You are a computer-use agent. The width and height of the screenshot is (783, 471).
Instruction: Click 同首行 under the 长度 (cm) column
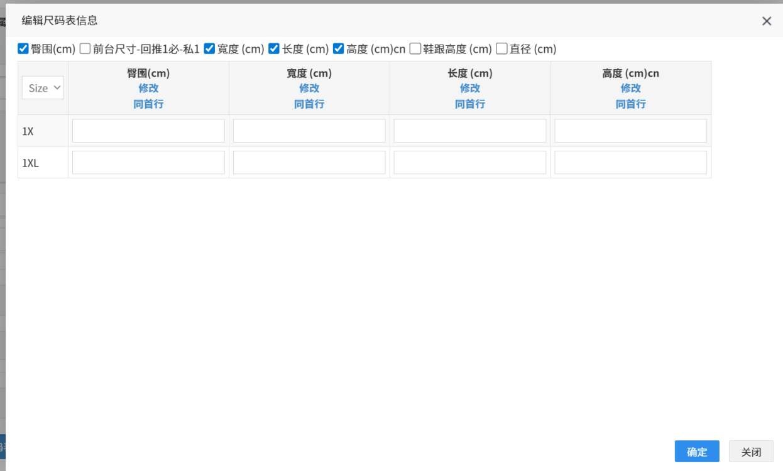click(x=470, y=104)
